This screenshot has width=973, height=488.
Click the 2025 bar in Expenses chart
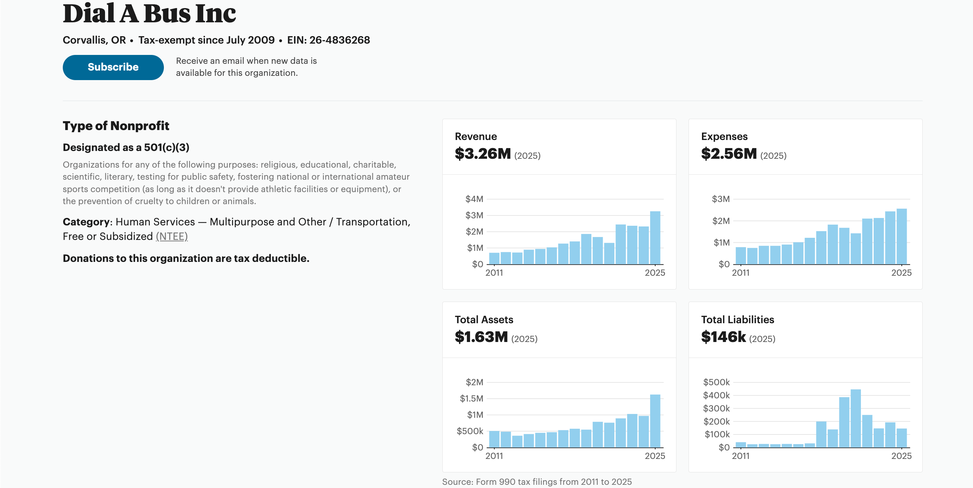tap(901, 237)
